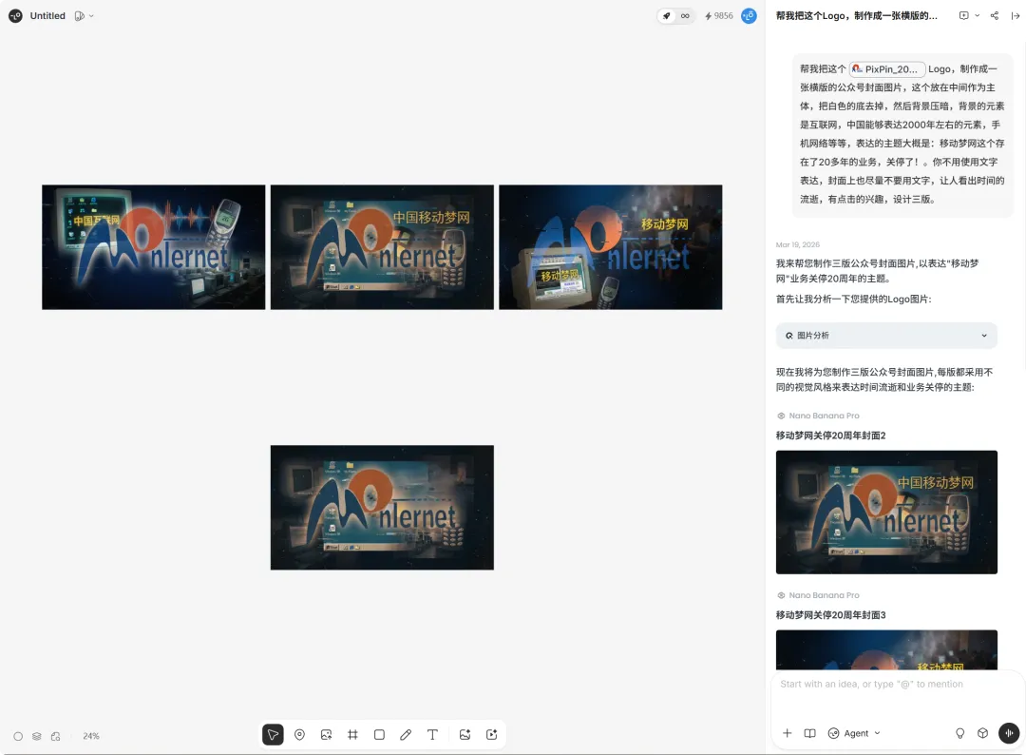Open the AI image generator tool

pyautogui.click(x=465, y=735)
